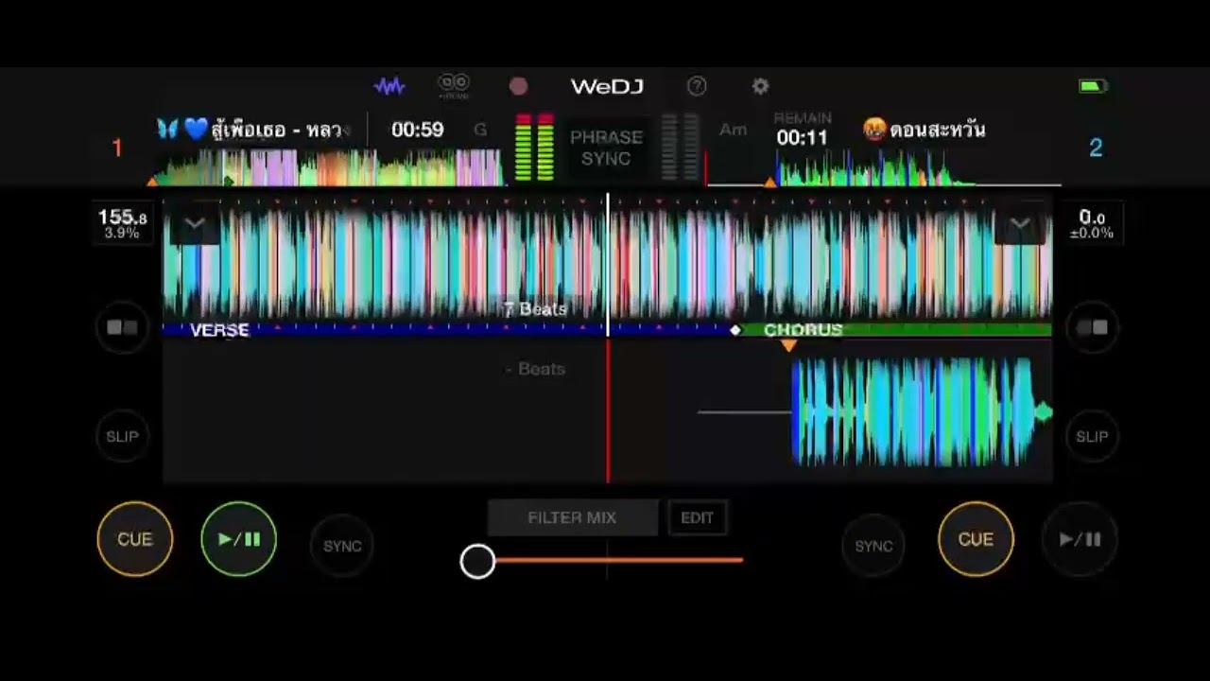Tap deck 1 elapsed time 00:59
Screen dimensions: 1210x681
click(x=417, y=130)
